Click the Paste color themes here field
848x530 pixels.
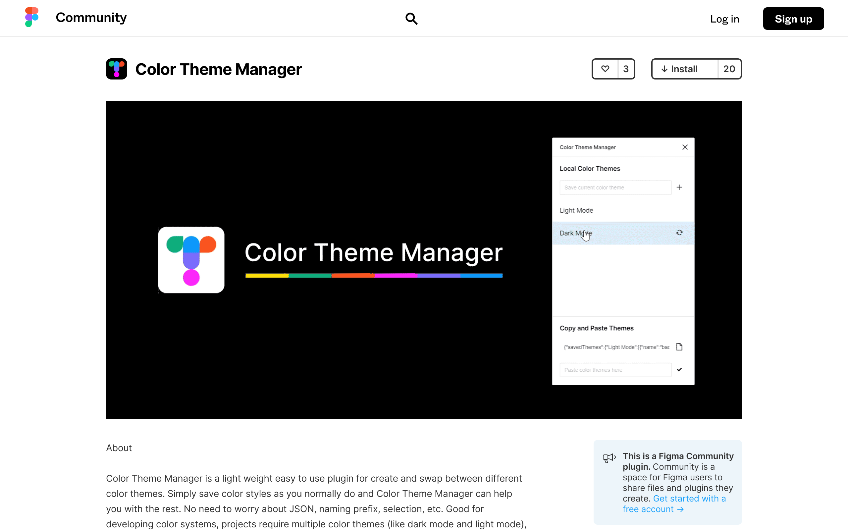[615, 370]
